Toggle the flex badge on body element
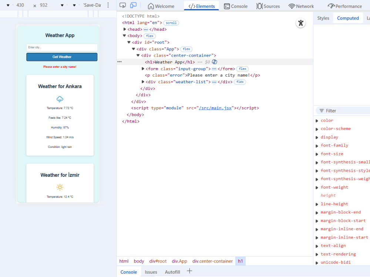 click(149, 36)
